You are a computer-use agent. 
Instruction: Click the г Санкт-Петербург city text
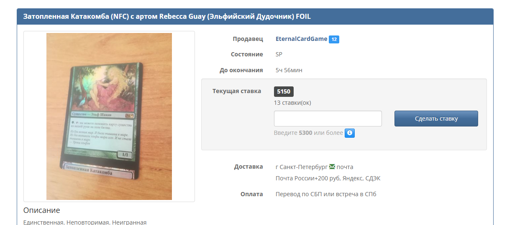302,167
